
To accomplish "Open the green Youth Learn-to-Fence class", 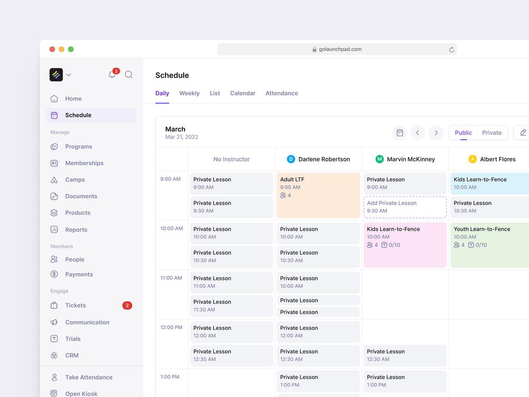I will pos(489,245).
